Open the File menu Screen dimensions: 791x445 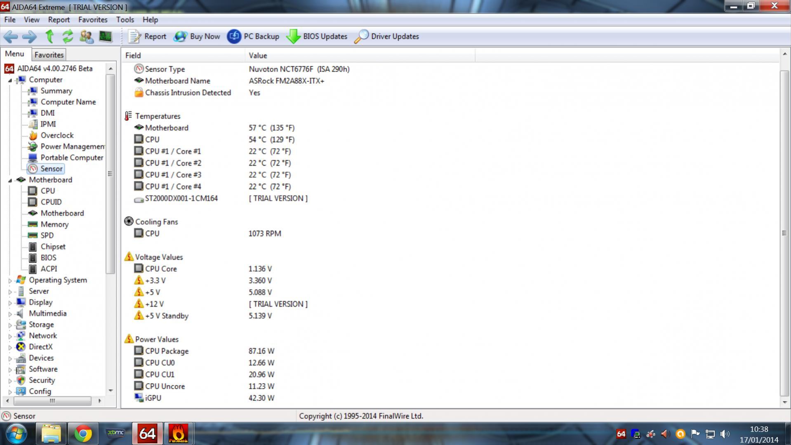(x=10, y=20)
